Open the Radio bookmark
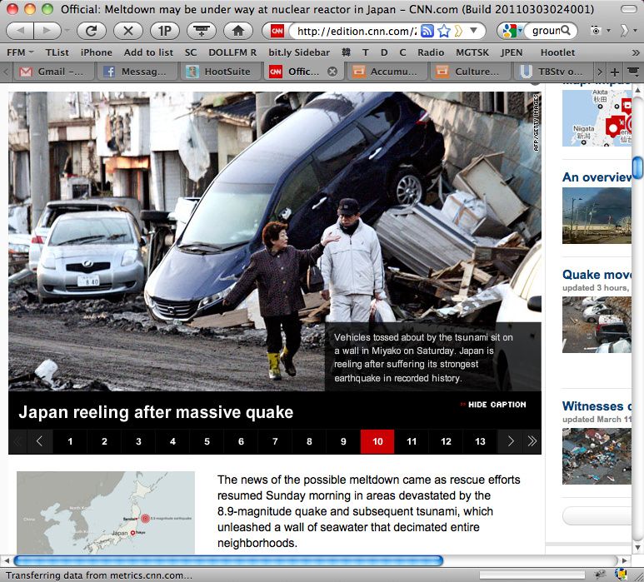The height and width of the screenshot is (582, 644). [x=431, y=52]
